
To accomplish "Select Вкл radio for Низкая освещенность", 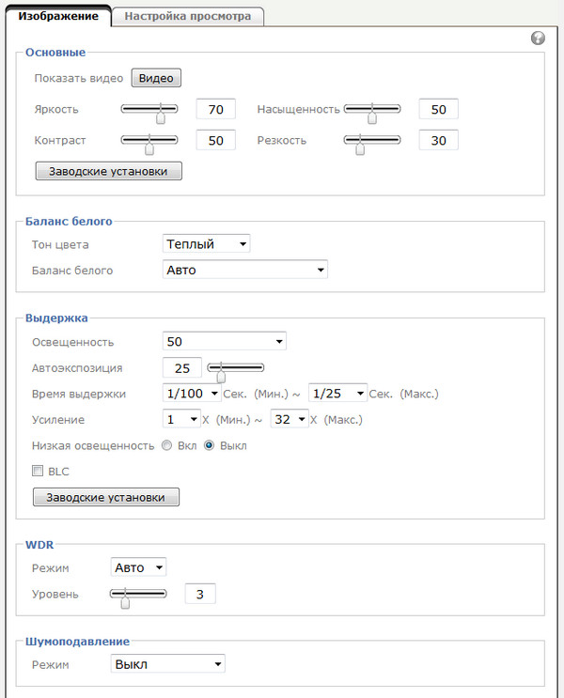I will [x=166, y=445].
